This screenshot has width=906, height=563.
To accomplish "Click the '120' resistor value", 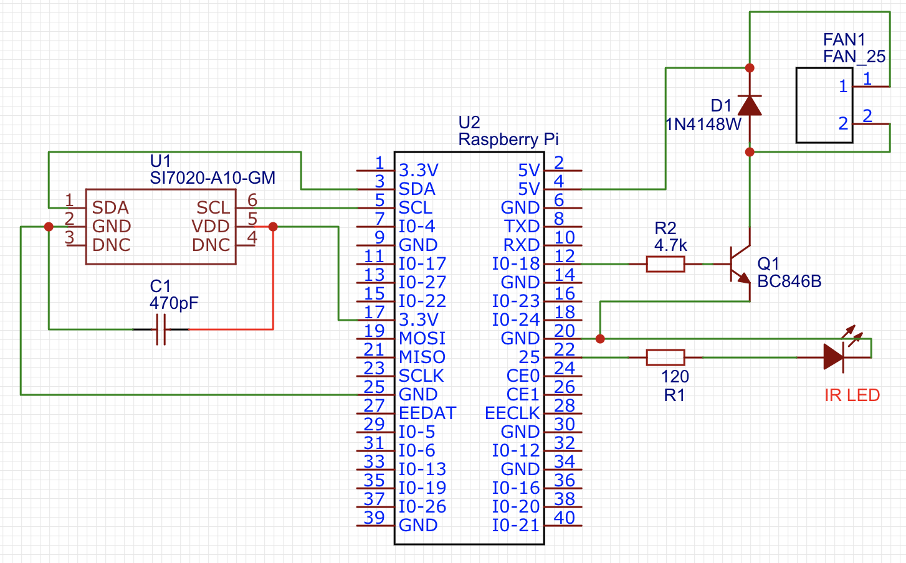I will click(x=675, y=377).
